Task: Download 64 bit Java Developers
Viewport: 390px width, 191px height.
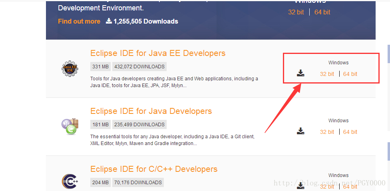Action: click(350, 132)
